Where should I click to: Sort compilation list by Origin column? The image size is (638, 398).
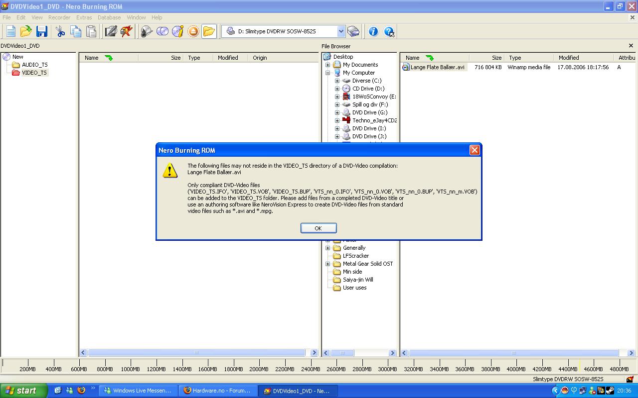[284, 58]
